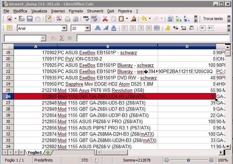Screen dimensions: 233x164
Task: Save the spreadsheet with the floppy icon
Action: (x=30, y=19)
